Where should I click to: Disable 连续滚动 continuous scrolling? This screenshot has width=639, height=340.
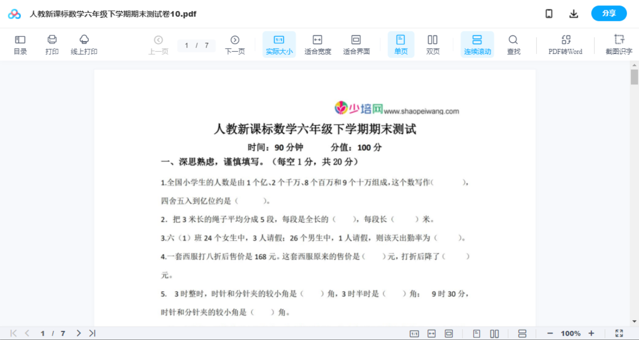pos(477,44)
